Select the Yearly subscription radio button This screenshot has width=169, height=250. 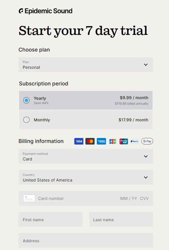(x=26, y=100)
